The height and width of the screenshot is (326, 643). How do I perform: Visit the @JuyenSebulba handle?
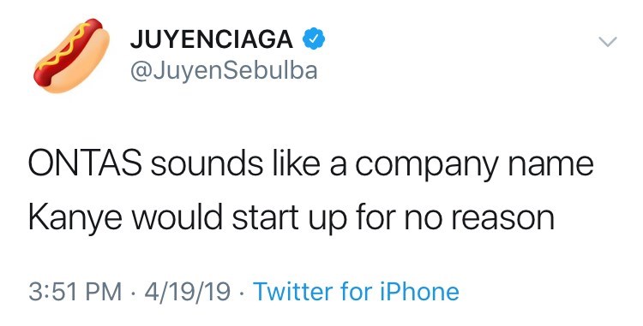224,70
